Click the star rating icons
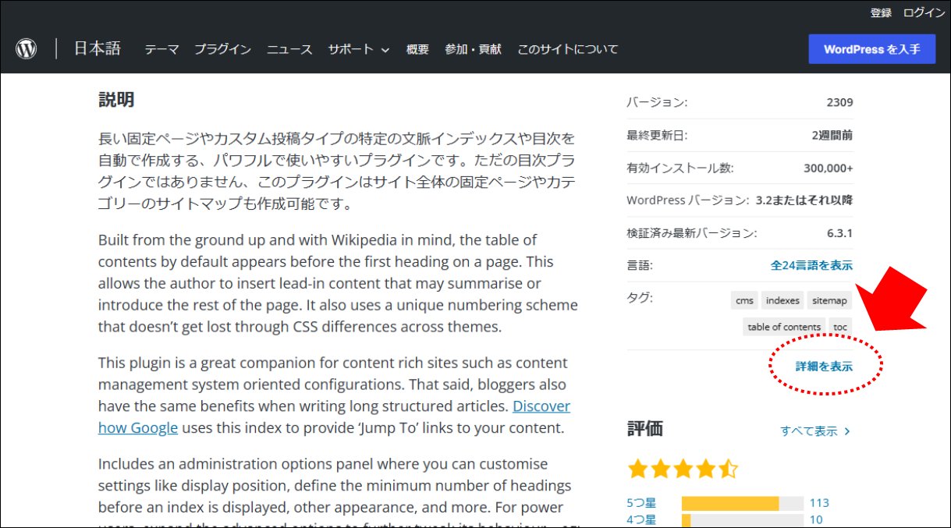Image resolution: width=951 pixels, height=528 pixels. pyautogui.click(x=683, y=469)
